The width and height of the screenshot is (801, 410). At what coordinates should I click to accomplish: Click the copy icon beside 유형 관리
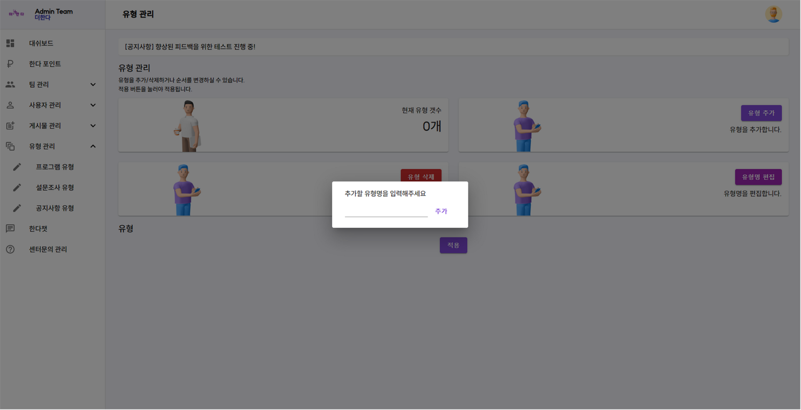10,146
